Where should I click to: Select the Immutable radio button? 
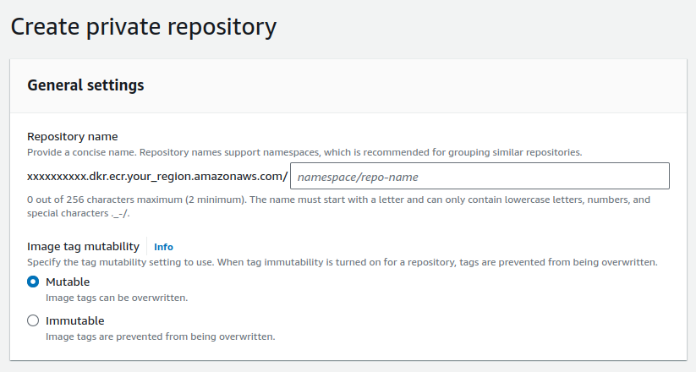pyautogui.click(x=33, y=320)
